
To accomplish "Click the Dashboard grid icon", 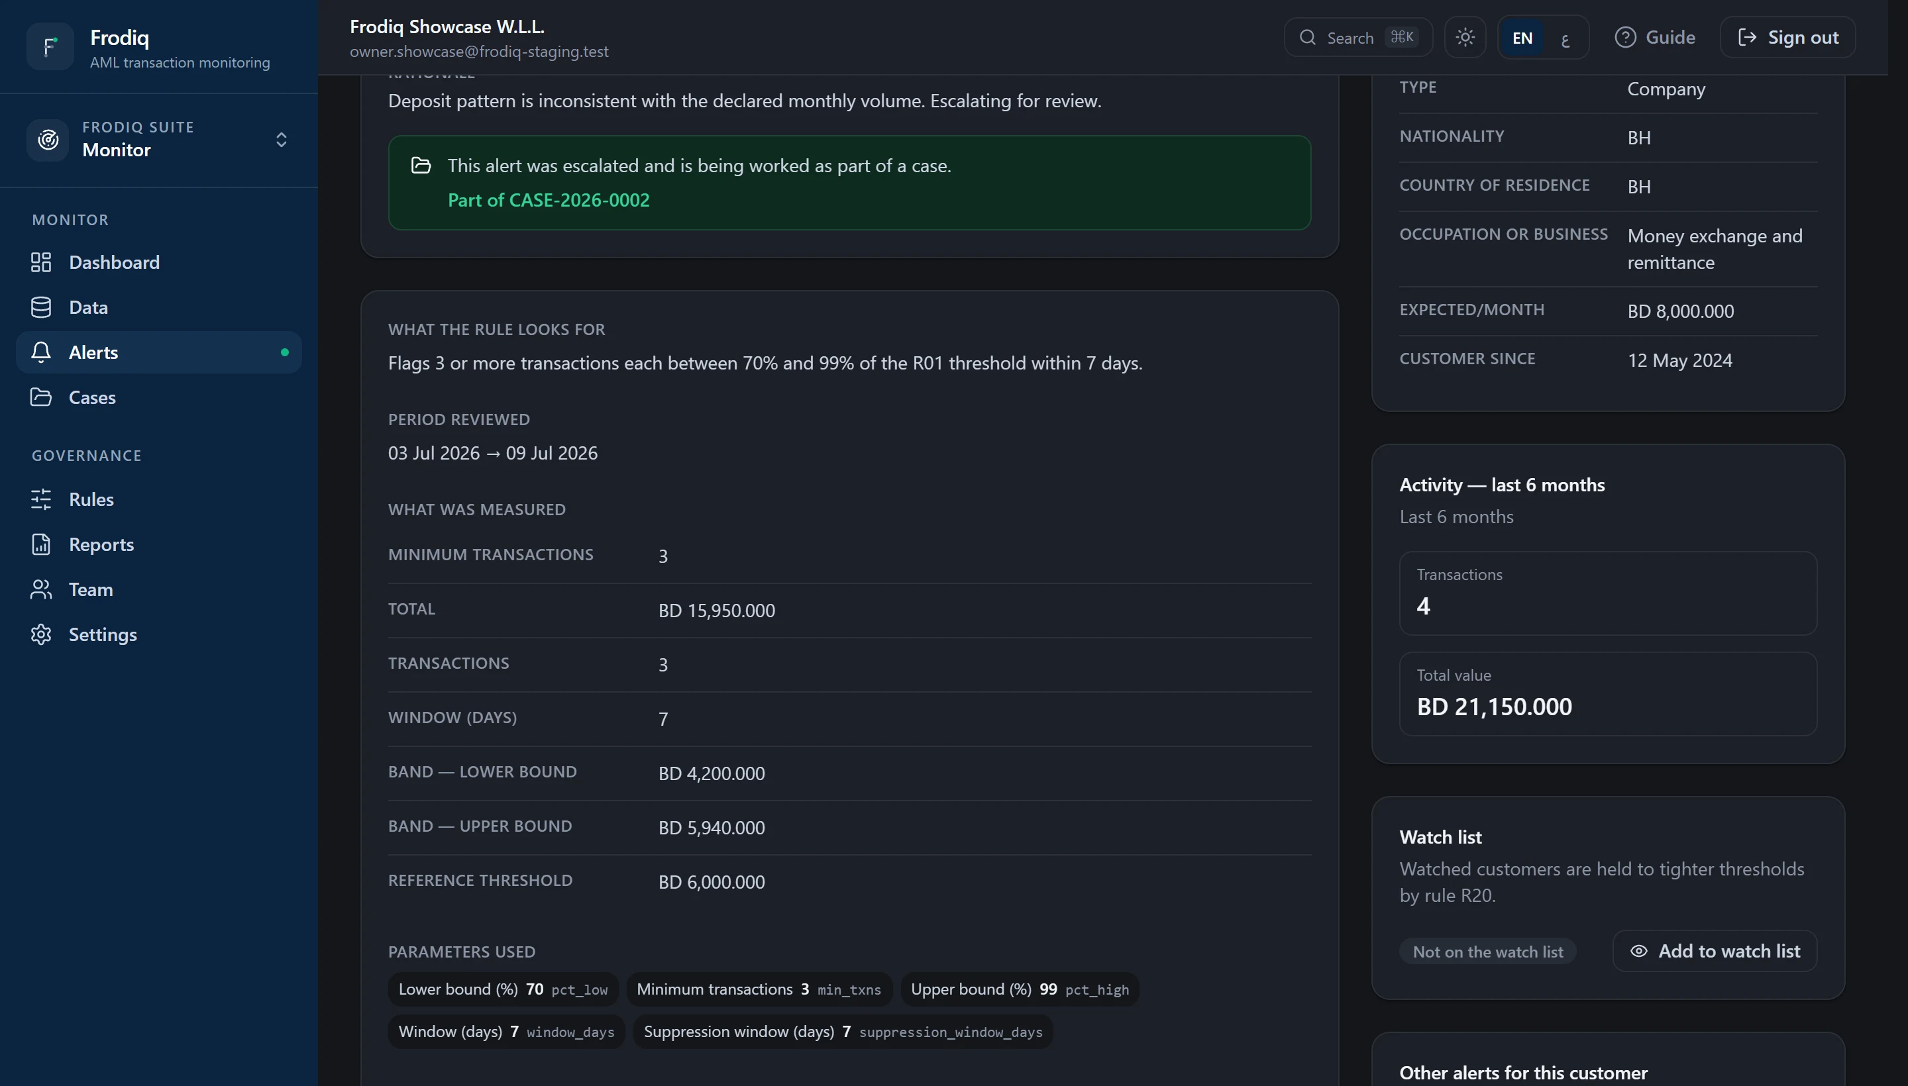I will pos(41,262).
